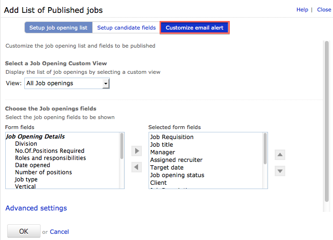
Task: Confirm with the OK button
Action: click(24, 231)
